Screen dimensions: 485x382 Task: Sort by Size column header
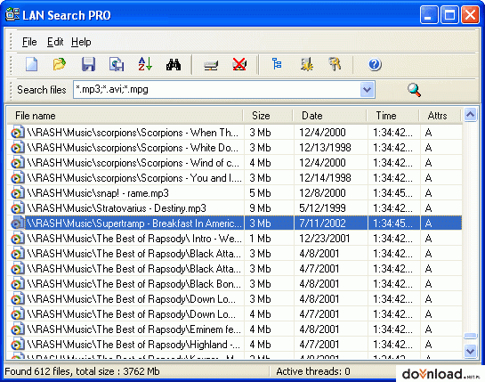click(268, 116)
